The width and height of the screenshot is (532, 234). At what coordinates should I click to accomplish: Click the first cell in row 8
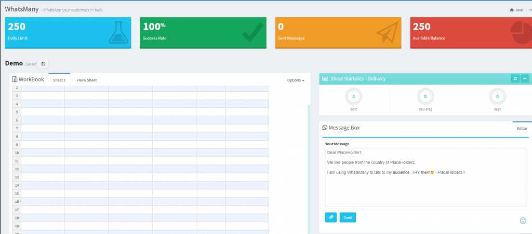(x=43, y=136)
